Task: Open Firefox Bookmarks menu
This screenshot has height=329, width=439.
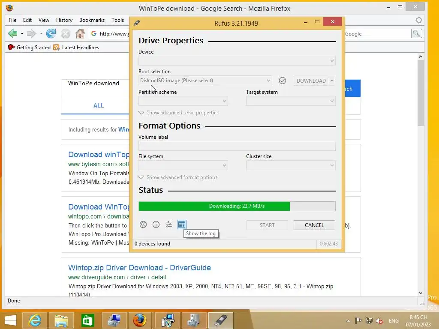Action: point(92,20)
